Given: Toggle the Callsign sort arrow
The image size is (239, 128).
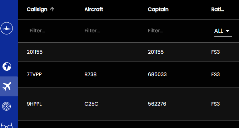Looking at the screenshot, I should (52, 9).
